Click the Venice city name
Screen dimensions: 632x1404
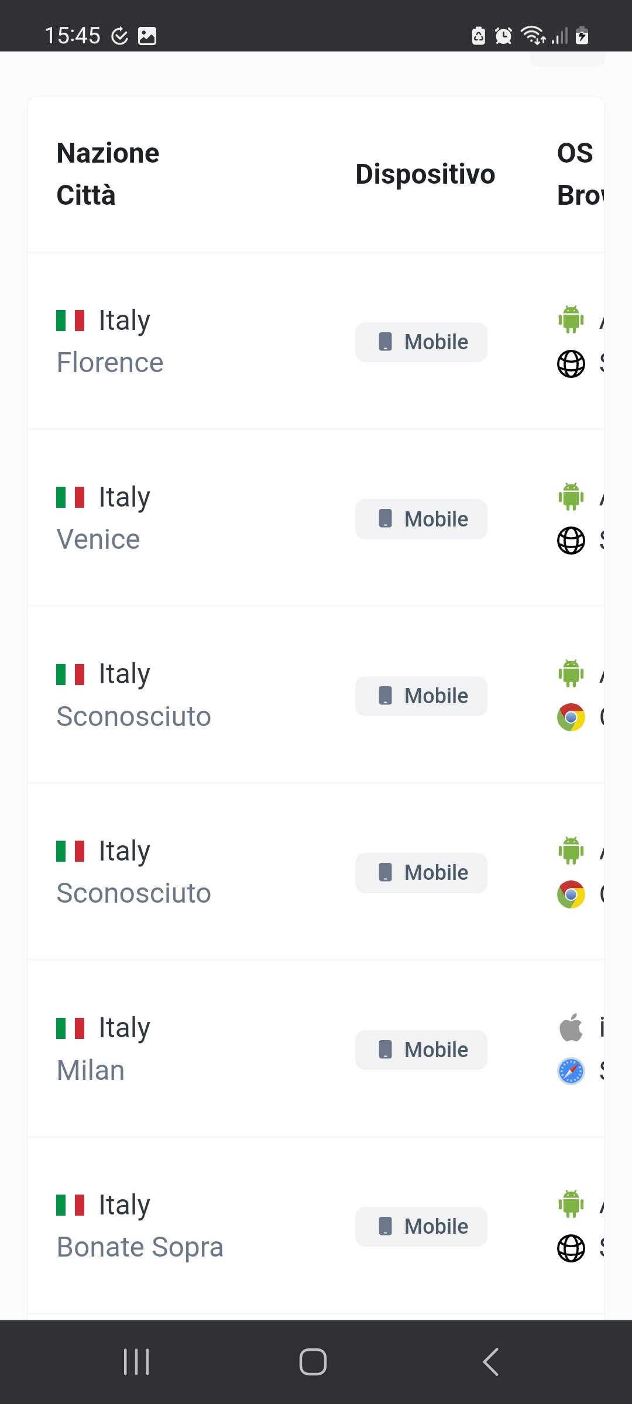click(x=98, y=539)
